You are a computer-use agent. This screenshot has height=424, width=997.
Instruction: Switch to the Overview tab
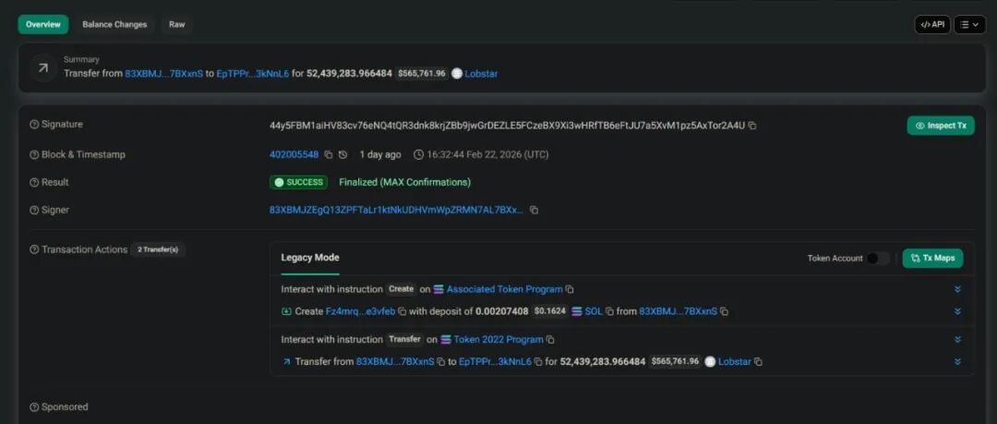43,25
